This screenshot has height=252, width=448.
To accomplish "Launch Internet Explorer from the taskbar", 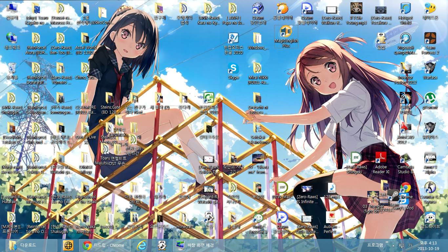I will [x=142, y=245].
